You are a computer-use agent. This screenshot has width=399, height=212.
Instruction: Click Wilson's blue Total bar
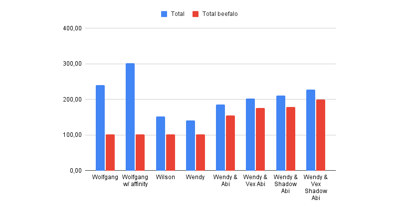pyautogui.click(x=160, y=143)
